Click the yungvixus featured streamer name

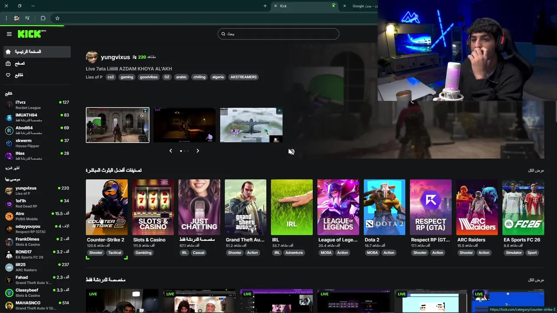[x=115, y=57]
